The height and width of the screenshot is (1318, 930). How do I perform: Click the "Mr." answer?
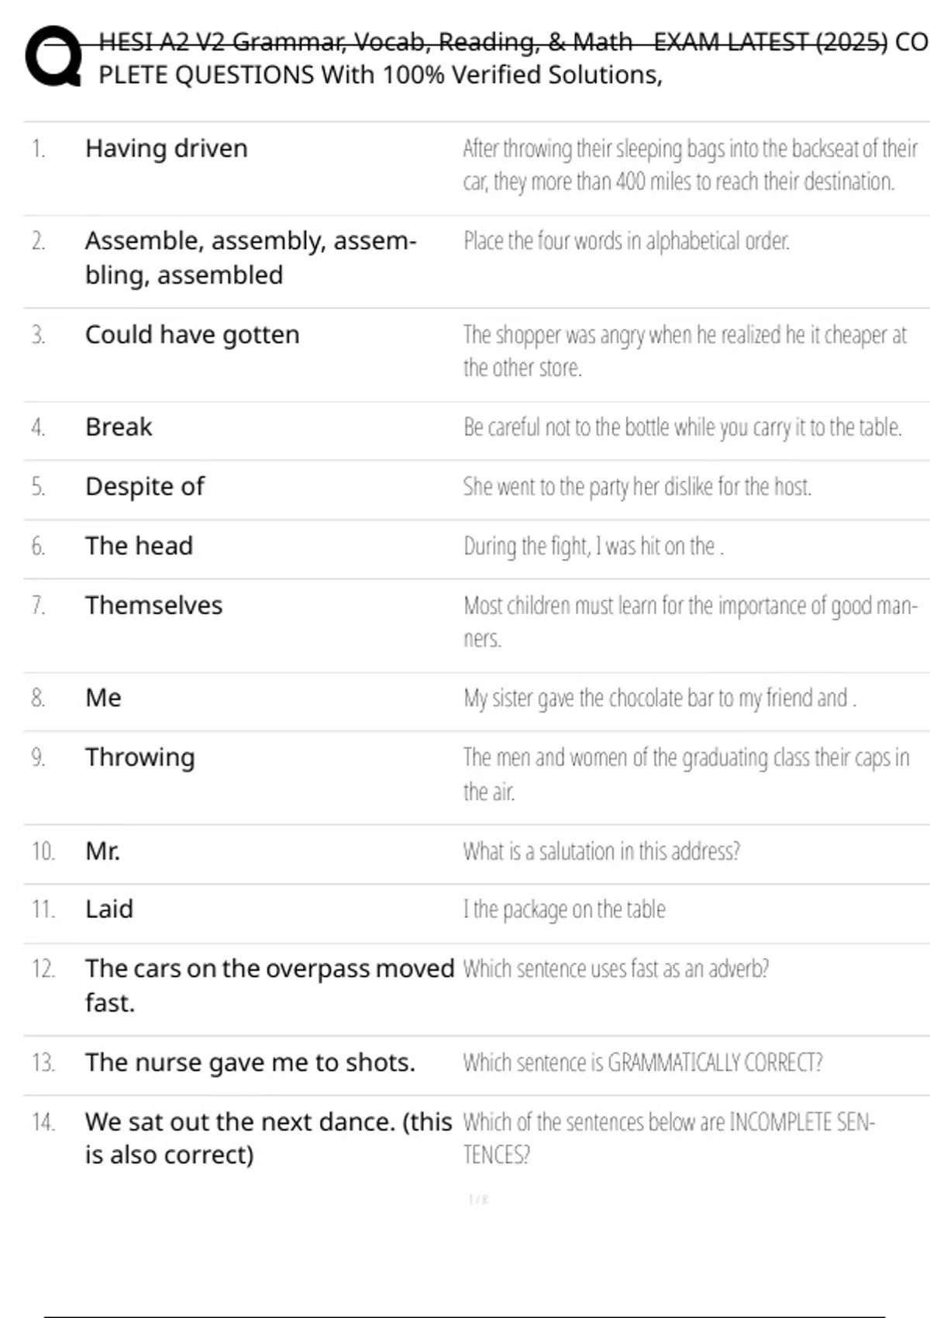click(102, 850)
